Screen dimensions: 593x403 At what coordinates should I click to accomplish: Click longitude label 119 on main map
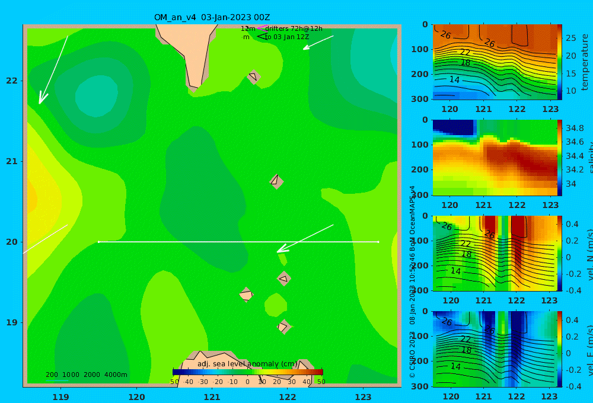[61, 397]
